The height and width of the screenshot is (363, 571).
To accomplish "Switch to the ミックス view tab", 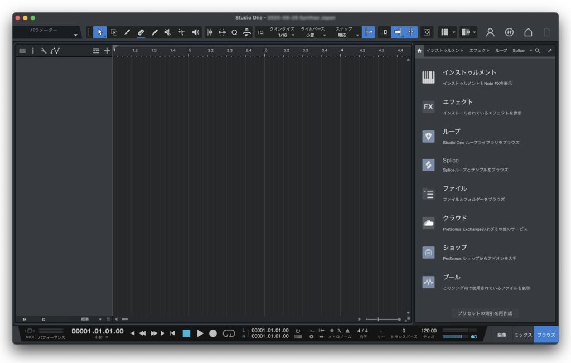I will click(522, 335).
